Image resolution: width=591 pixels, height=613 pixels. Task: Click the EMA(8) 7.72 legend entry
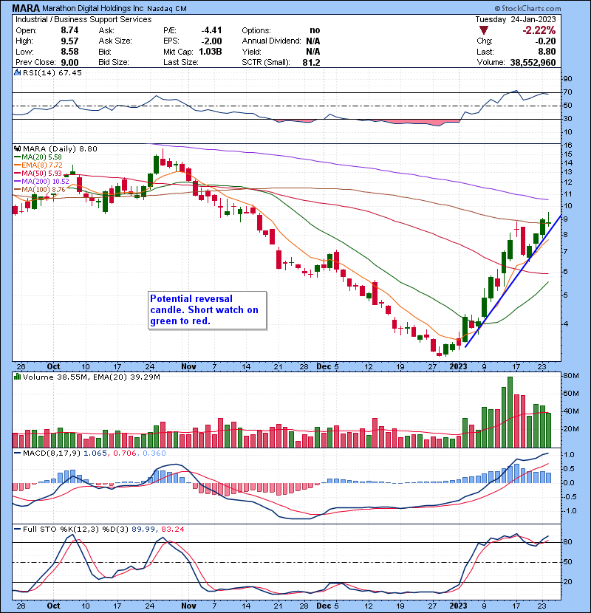[38, 165]
